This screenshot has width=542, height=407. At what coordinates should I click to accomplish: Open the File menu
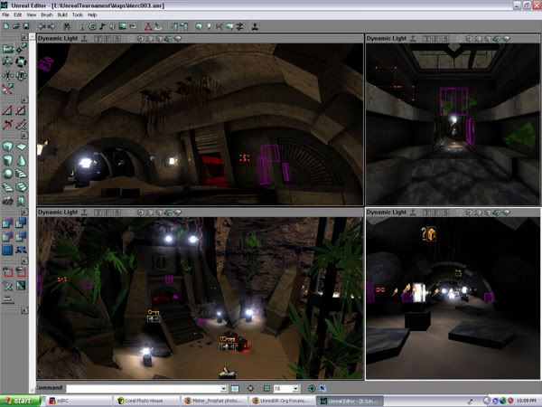pos(5,14)
